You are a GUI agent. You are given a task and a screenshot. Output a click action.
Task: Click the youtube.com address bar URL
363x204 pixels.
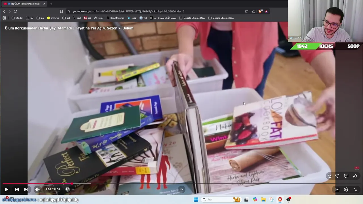tap(128, 11)
